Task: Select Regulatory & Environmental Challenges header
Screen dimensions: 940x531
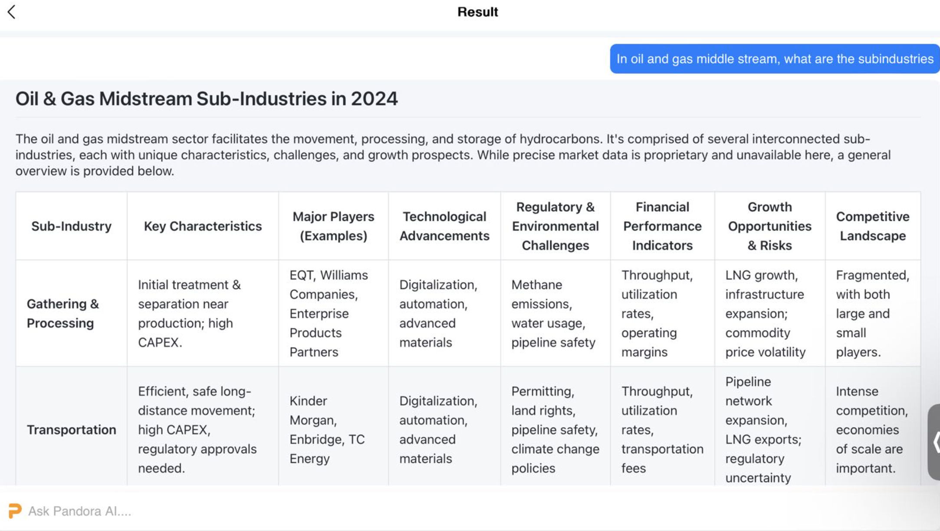Action: 555,226
